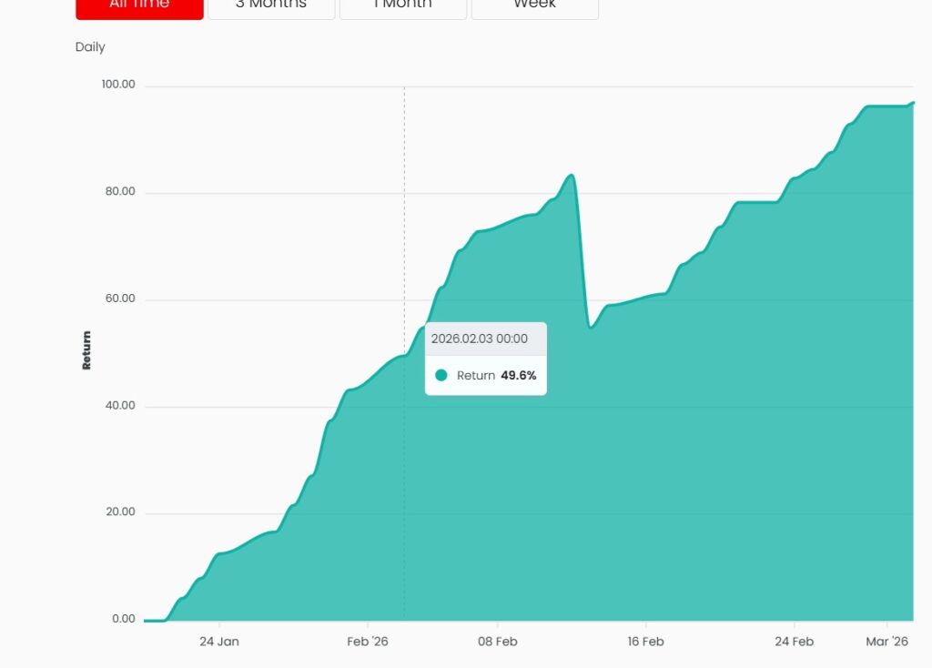This screenshot has width=932, height=668.
Task: Select the All Time range tab
Action: click(x=139, y=5)
